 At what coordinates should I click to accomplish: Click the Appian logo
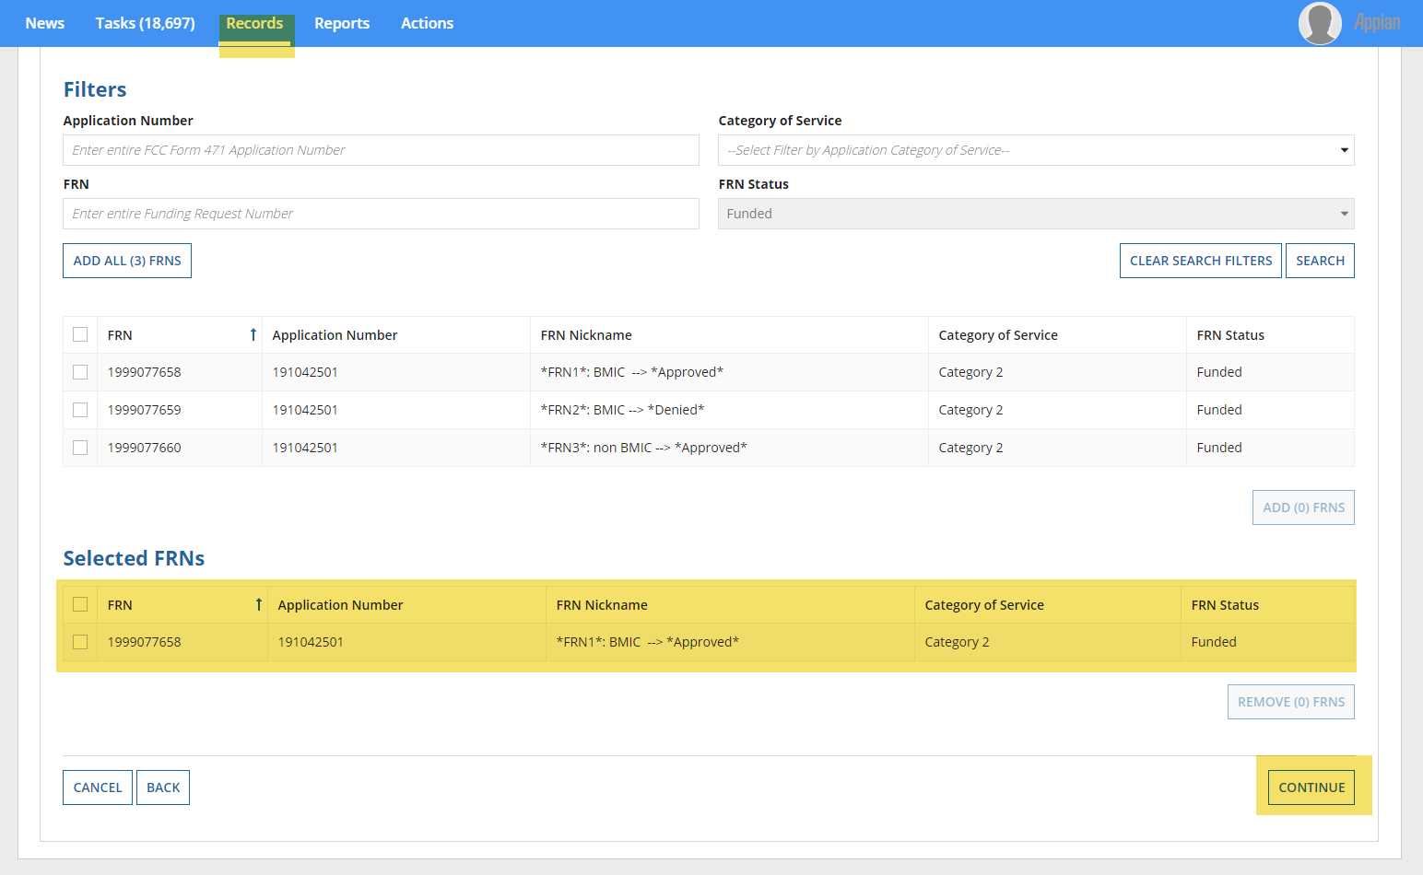1377,23
